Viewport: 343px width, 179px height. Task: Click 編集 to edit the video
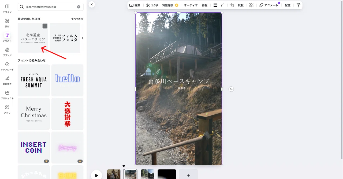pos(135,5)
